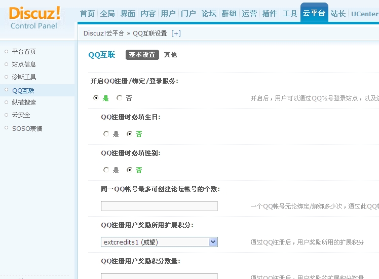This screenshot has width=379, height=279.
Task: Open the extcredits1 (威望) dropdown
Action: click(x=159, y=242)
